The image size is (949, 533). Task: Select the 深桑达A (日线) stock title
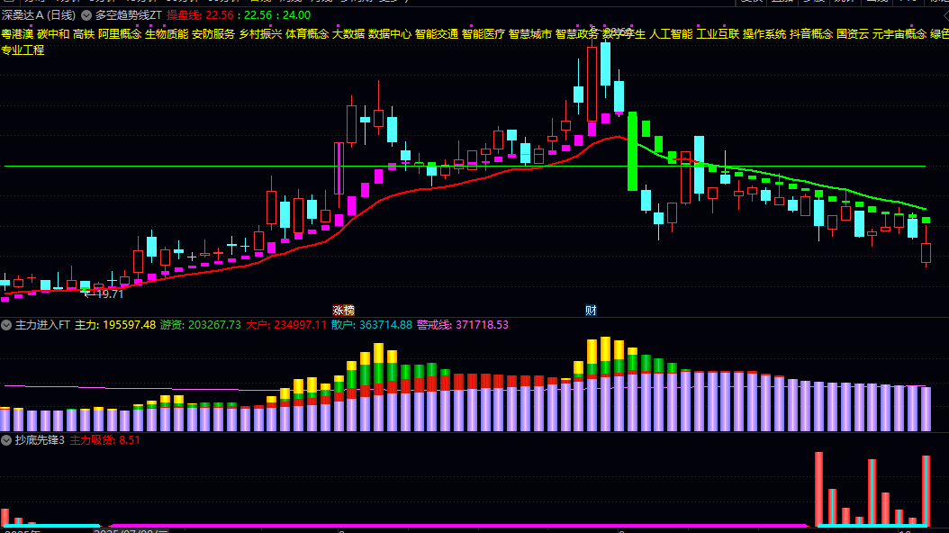click(39, 15)
